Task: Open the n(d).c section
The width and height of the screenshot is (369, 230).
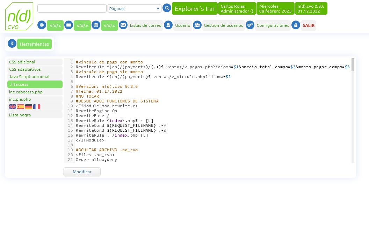Action: click(x=55, y=25)
